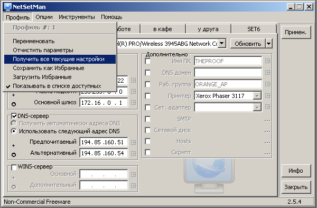
Task: Tick the Скрипт checkbox
Action: coord(148,152)
